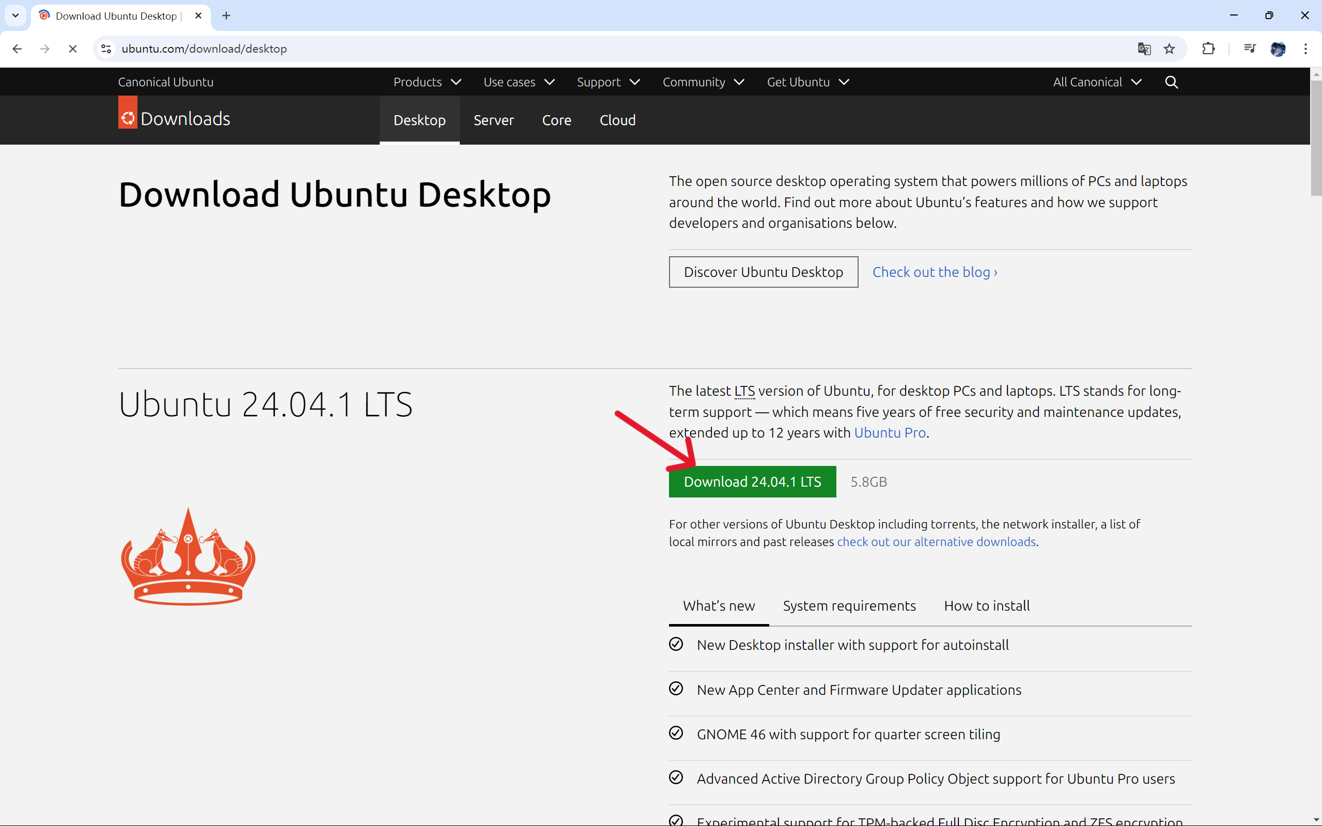Viewport: 1322px width, 826px height.
Task: Open the Ubuntu Pro link
Action: (x=890, y=433)
